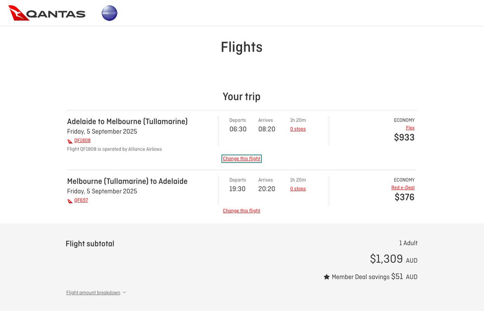The image size is (484, 311).
Task: Click the kangaroo icon beside QF1808
Action: coord(70,141)
